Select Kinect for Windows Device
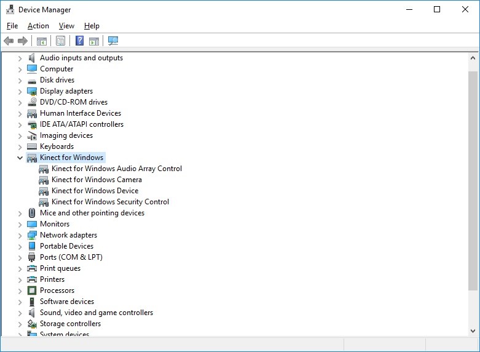 pos(95,191)
